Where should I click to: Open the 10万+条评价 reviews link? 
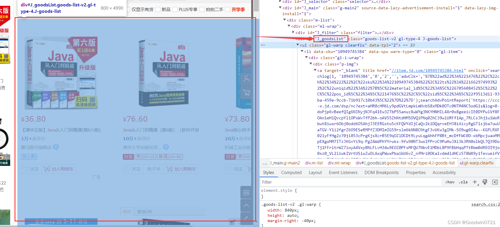click(x=136, y=139)
